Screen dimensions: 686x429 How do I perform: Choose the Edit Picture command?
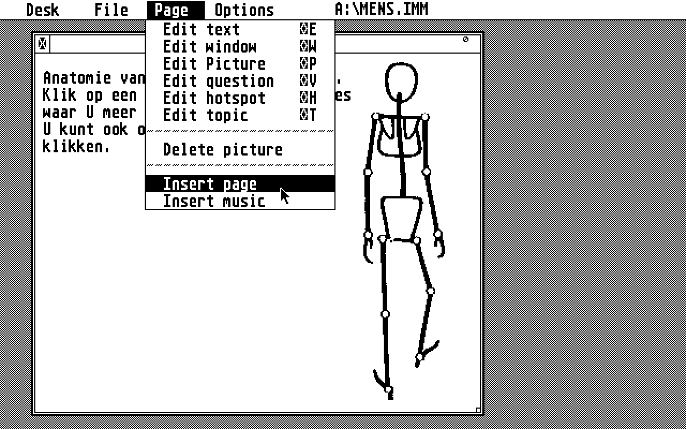(213, 64)
